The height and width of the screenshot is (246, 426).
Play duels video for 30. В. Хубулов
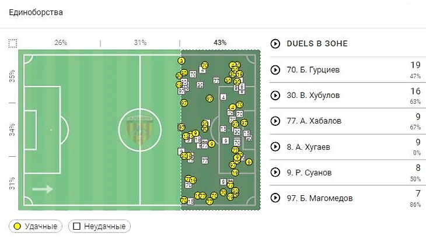(x=275, y=95)
